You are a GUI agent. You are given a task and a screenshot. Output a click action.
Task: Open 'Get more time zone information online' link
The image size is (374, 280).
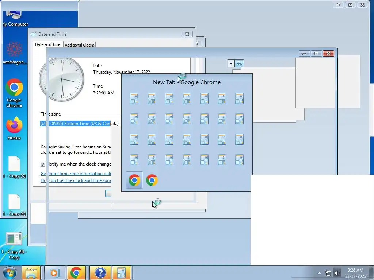click(x=76, y=173)
